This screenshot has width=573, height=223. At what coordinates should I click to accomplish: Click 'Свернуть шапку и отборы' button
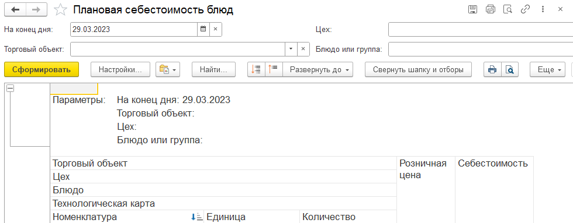(419, 69)
